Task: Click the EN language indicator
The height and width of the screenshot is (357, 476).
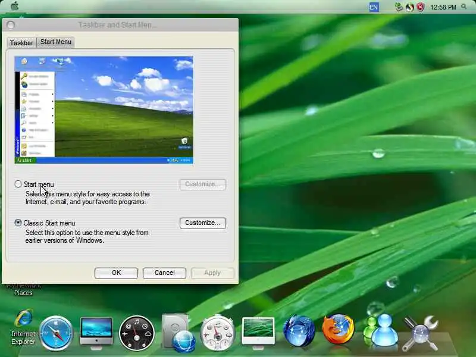Action: [x=374, y=7]
